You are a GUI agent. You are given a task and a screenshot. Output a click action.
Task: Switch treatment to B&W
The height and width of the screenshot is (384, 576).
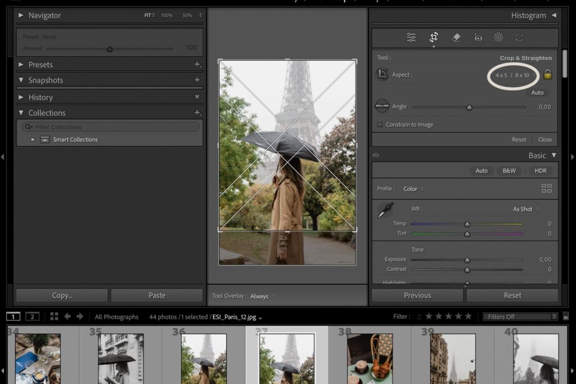[509, 171]
